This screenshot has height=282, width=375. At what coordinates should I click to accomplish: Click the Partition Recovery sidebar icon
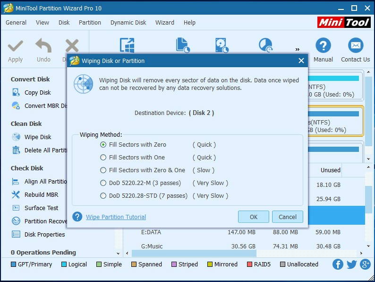[16, 221]
